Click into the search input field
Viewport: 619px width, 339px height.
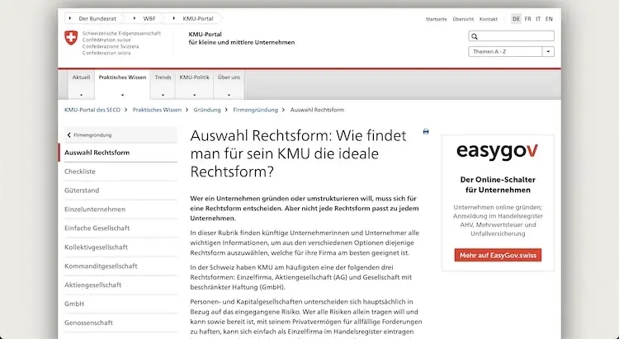(x=511, y=36)
